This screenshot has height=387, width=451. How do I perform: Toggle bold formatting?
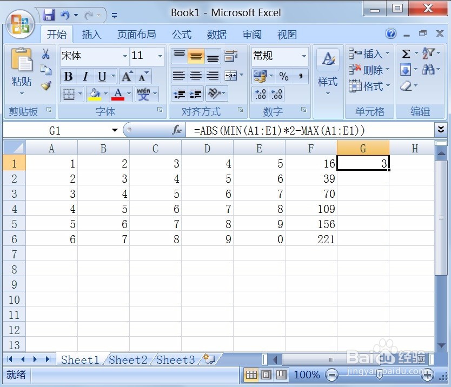point(69,76)
